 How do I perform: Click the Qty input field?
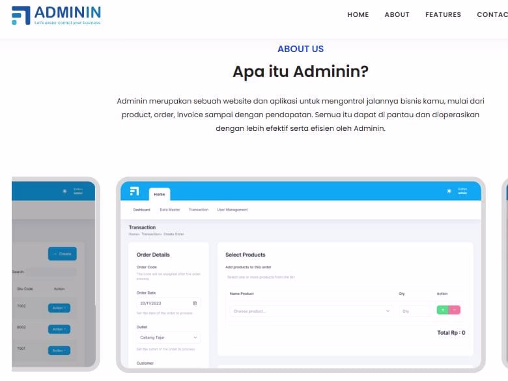(415, 311)
